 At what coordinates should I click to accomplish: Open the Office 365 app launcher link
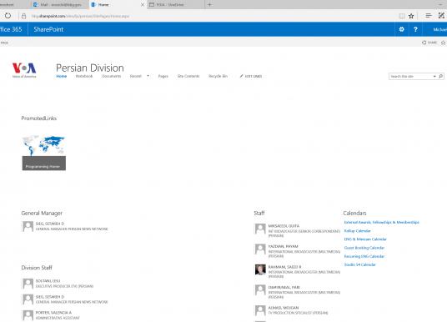click(x=11, y=29)
